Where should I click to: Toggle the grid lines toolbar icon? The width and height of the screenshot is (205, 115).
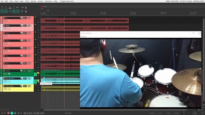coord(18,11)
